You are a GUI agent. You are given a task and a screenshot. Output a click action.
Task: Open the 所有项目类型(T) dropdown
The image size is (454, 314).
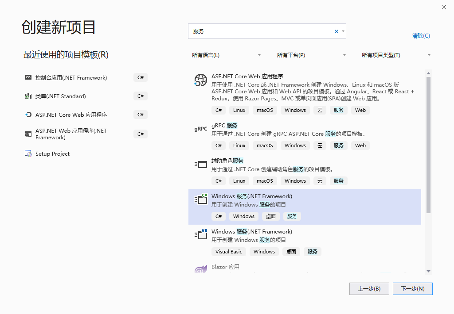[396, 55]
